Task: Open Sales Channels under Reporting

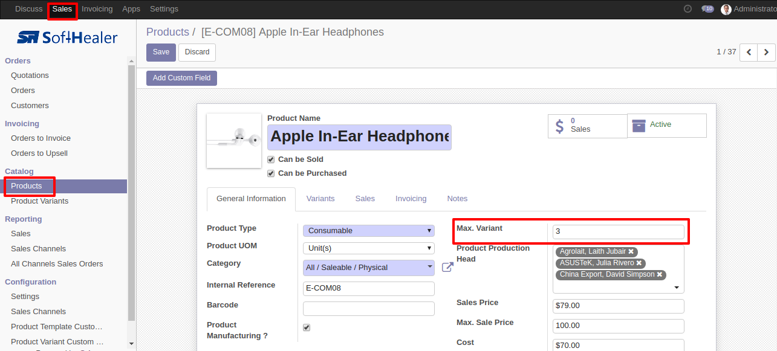Action: [38, 249]
